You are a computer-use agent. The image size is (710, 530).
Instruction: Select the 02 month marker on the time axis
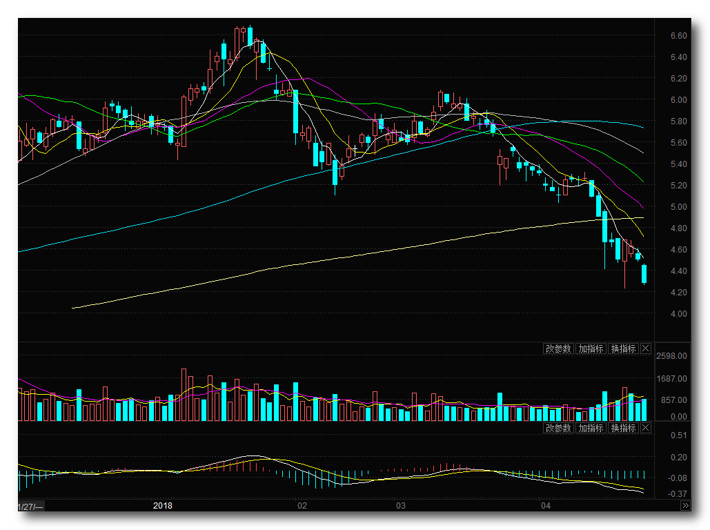pyautogui.click(x=302, y=506)
